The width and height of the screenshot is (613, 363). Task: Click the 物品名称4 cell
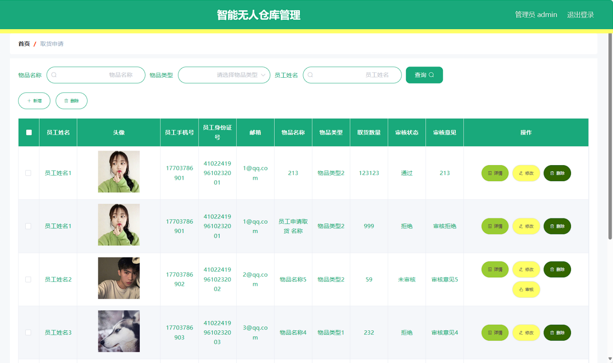[x=293, y=333]
